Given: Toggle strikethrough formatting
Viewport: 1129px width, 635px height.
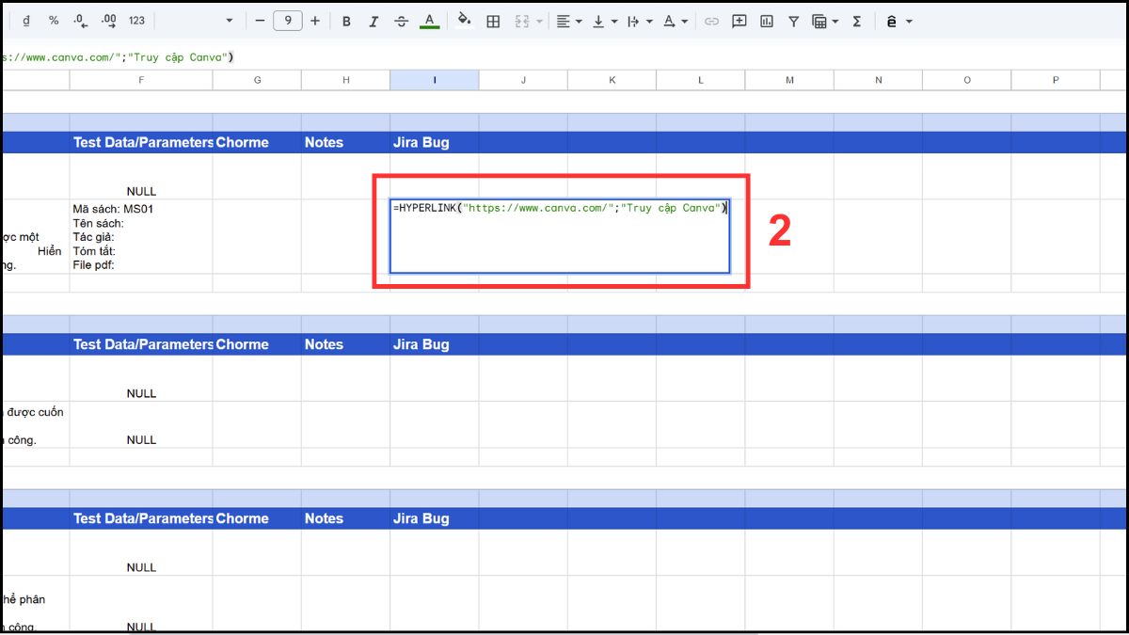Looking at the screenshot, I should (x=401, y=20).
